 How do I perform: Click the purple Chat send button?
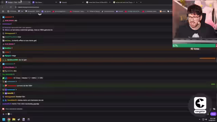click(x=213, y=114)
